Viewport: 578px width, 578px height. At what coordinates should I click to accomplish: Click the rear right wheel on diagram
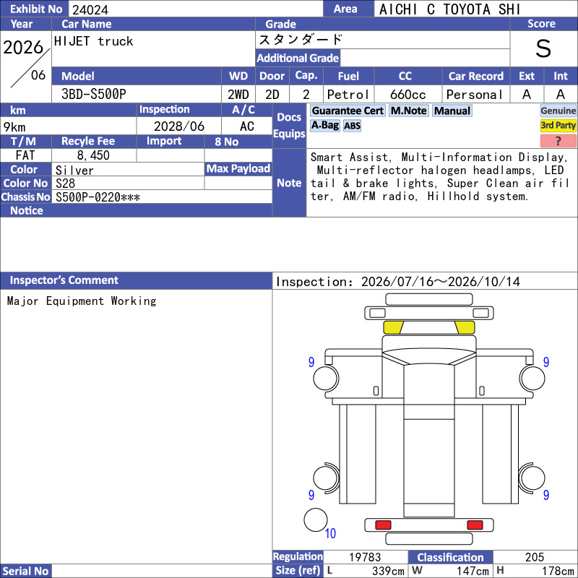coord(532,478)
